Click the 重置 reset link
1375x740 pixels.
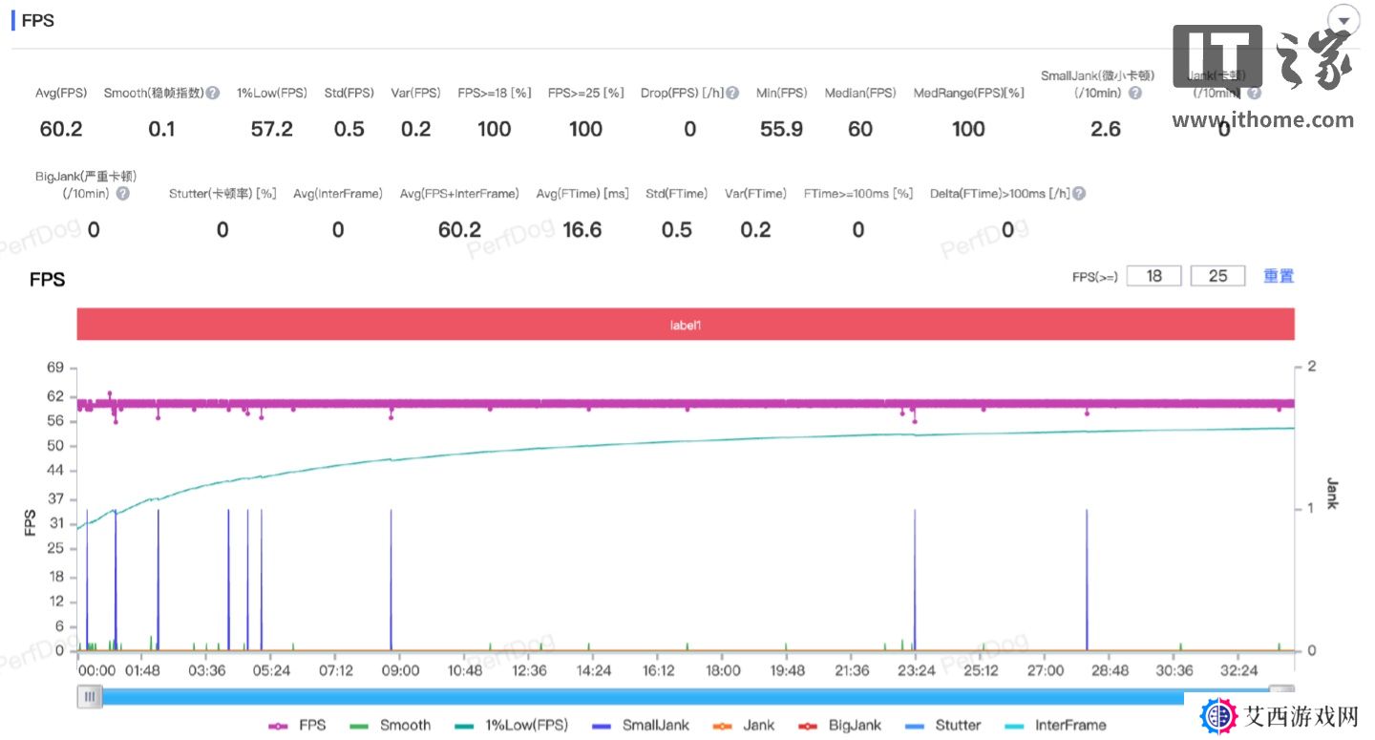point(1279,276)
